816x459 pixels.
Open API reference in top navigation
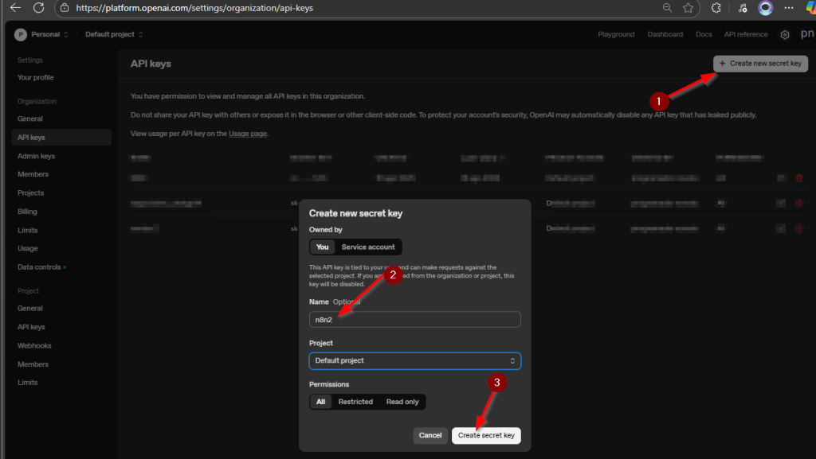pyautogui.click(x=746, y=34)
